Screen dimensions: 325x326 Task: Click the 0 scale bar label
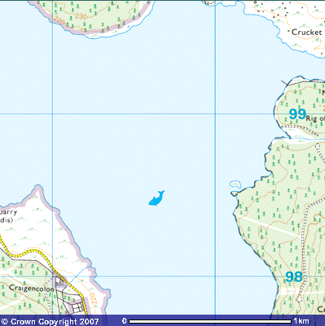click(124, 321)
